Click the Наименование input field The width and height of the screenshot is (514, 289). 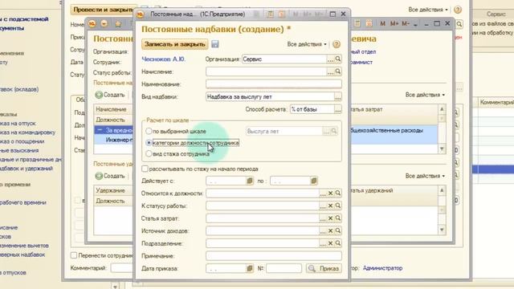(274, 84)
